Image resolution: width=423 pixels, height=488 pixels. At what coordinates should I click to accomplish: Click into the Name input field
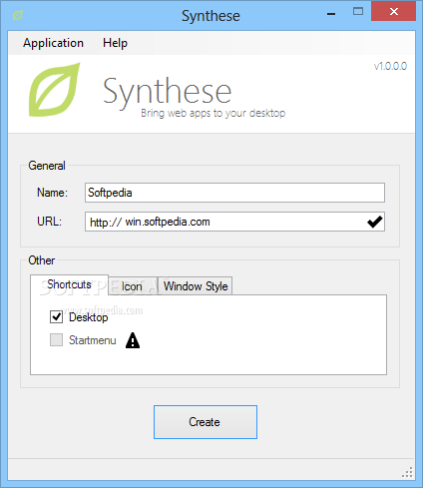coord(234,193)
